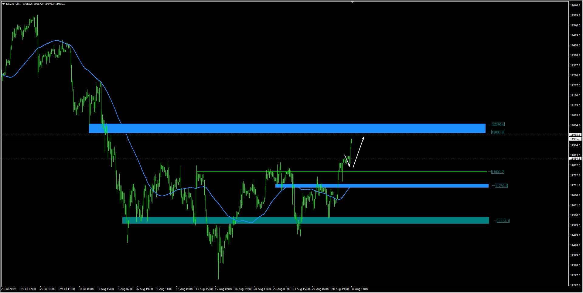The width and height of the screenshot is (583, 293).
Task: Click the 11864.9 level tag on price axis
Action: tap(575, 159)
